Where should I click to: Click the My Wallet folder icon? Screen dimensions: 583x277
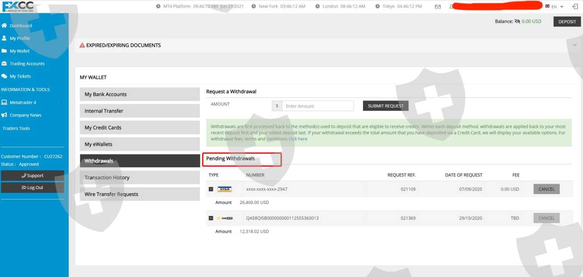[x=4, y=51]
